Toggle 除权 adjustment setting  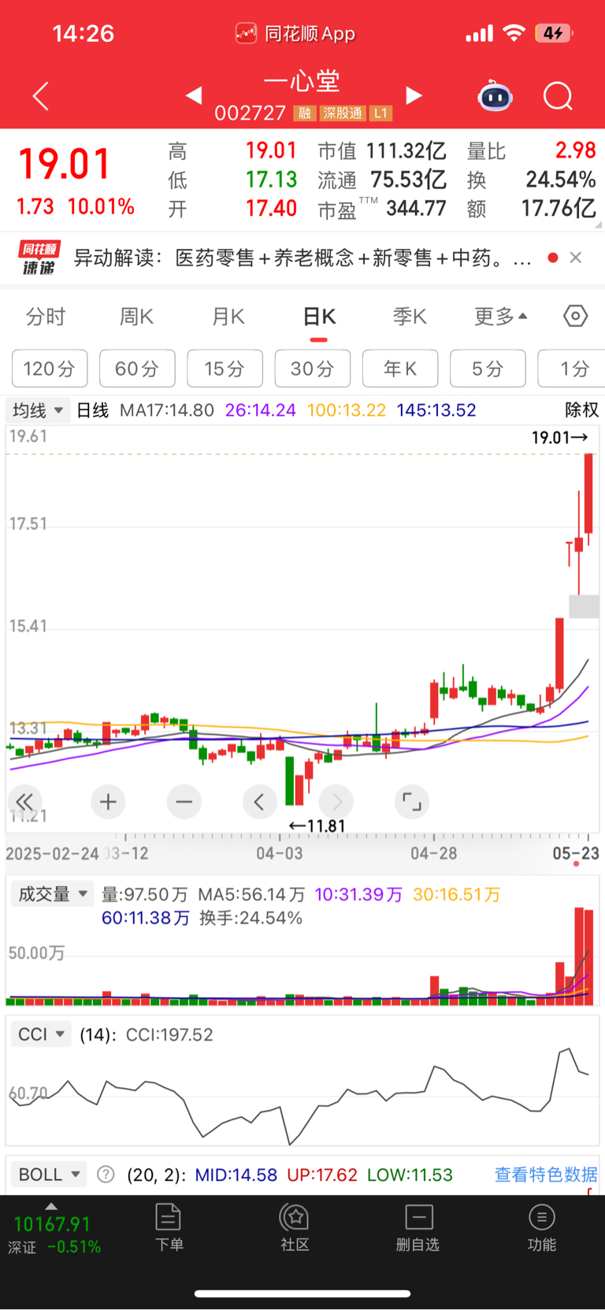[582, 410]
